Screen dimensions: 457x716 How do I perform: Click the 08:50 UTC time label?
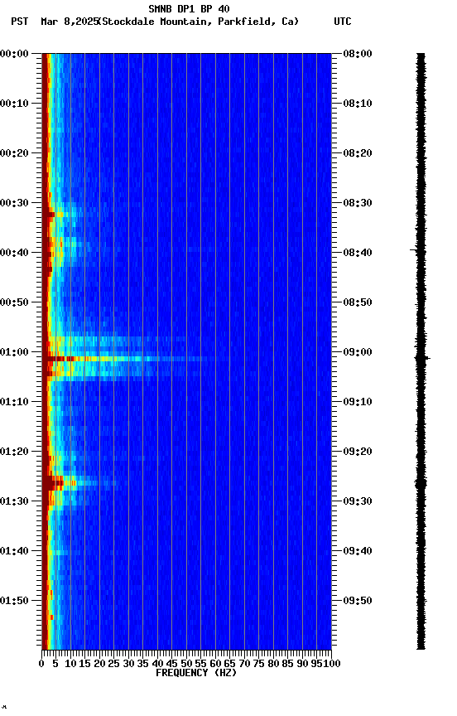point(358,302)
